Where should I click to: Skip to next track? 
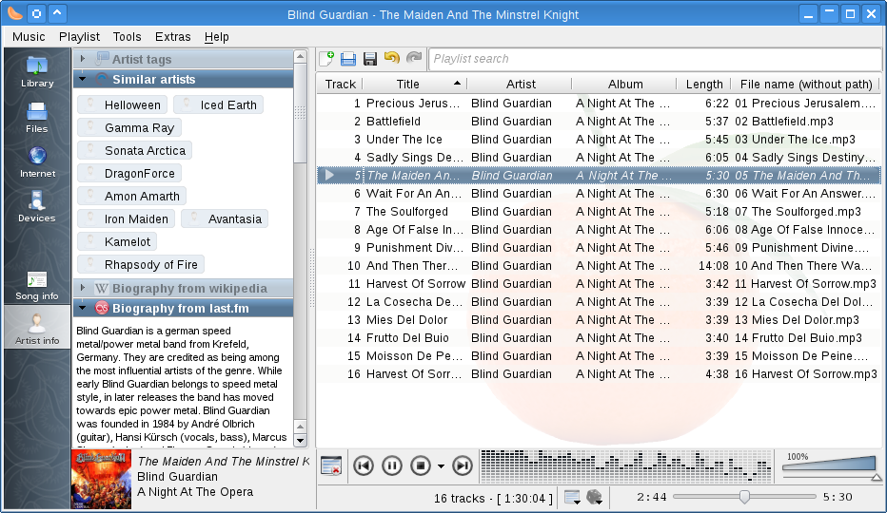pos(463,465)
